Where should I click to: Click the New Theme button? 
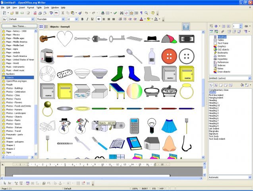point(19,26)
